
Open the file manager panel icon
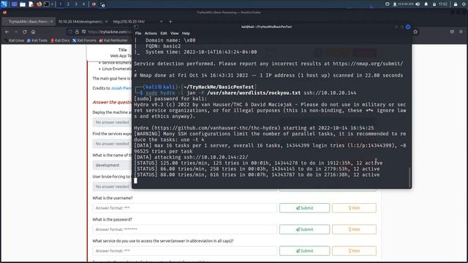click(23, 4)
